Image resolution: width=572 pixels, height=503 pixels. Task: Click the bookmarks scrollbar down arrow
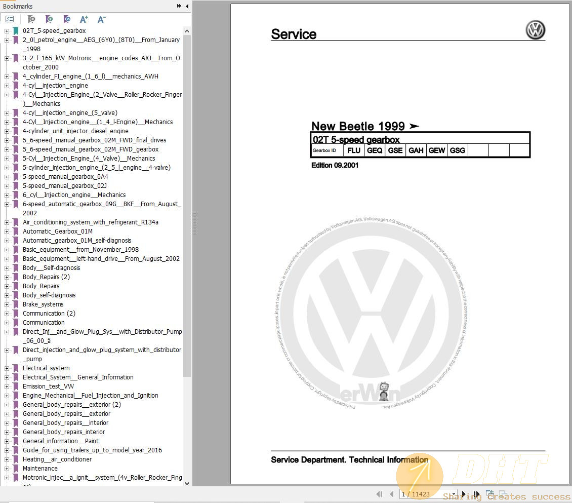click(187, 483)
